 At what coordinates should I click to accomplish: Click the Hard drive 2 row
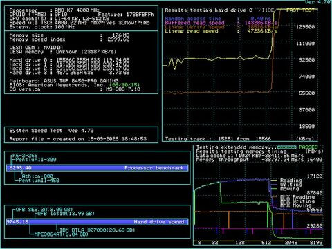(x=69, y=68)
